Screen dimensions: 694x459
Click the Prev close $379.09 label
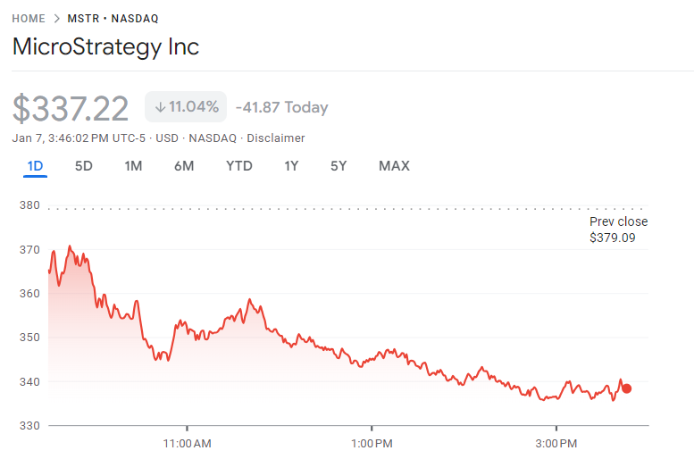(618, 229)
